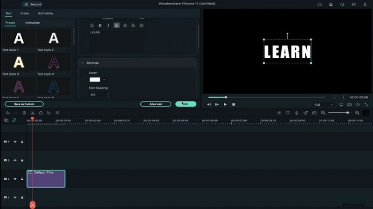This screenshot has height=209, width=373.
Task: Toggle italic formatting
Action: point(108,26)
